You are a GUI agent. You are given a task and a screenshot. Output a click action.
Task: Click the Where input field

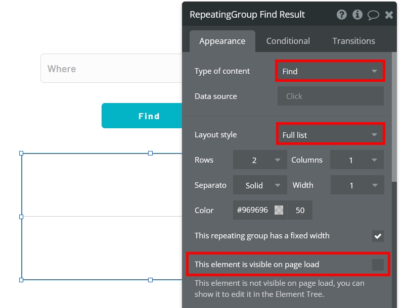coord(111,69)
